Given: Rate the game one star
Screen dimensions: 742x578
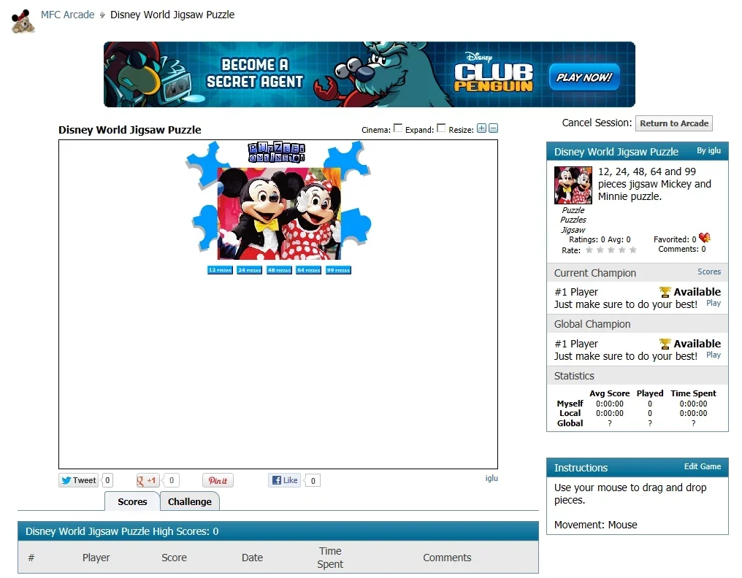Looking at the screenshot, I should click(x=589, y=250).
